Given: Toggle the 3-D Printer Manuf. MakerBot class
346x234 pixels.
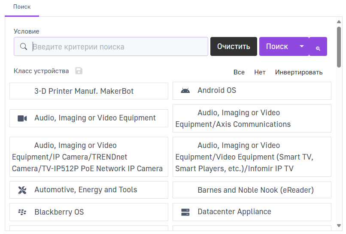Looking at the screenshot, I should point(88,91).
